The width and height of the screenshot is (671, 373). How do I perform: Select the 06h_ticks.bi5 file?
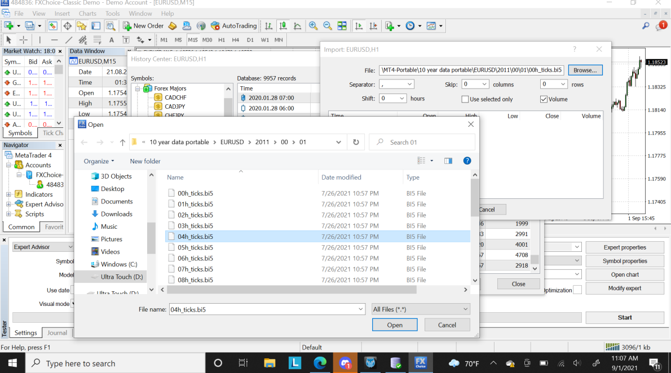(x=317, y=259)
